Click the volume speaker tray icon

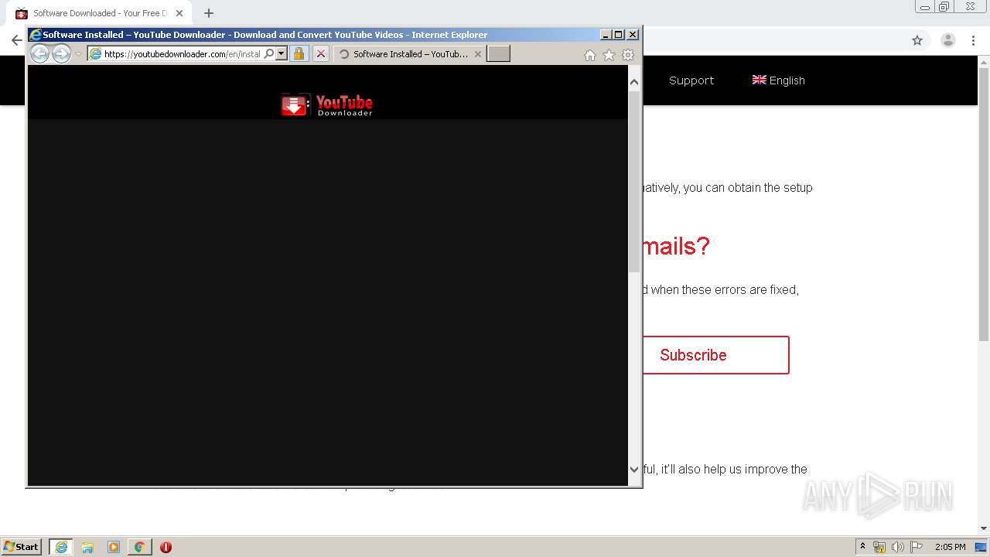pos(898,547)
